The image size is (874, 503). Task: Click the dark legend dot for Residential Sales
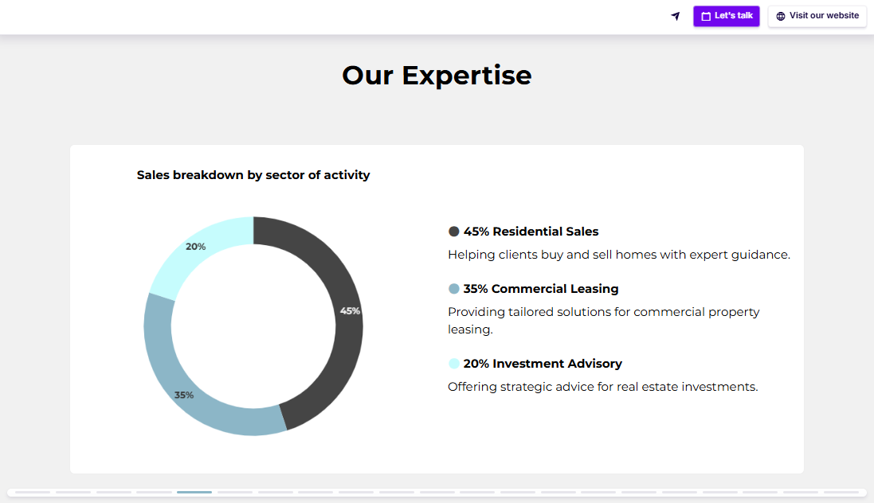click(x=453, y=231)
